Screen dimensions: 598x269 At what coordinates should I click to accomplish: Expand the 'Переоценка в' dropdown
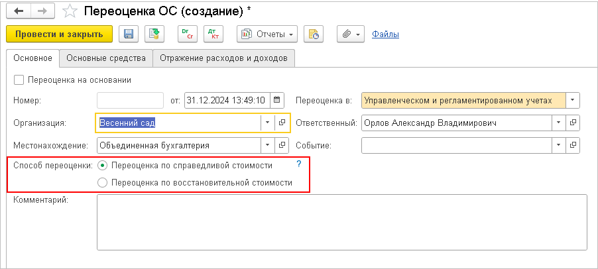click(x=573, y=101)
